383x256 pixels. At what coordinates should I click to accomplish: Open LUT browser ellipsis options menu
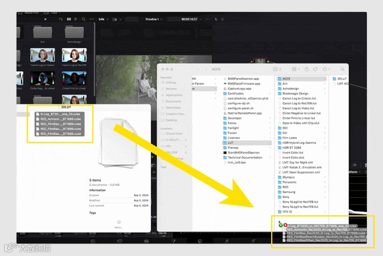tap(92, 19)
